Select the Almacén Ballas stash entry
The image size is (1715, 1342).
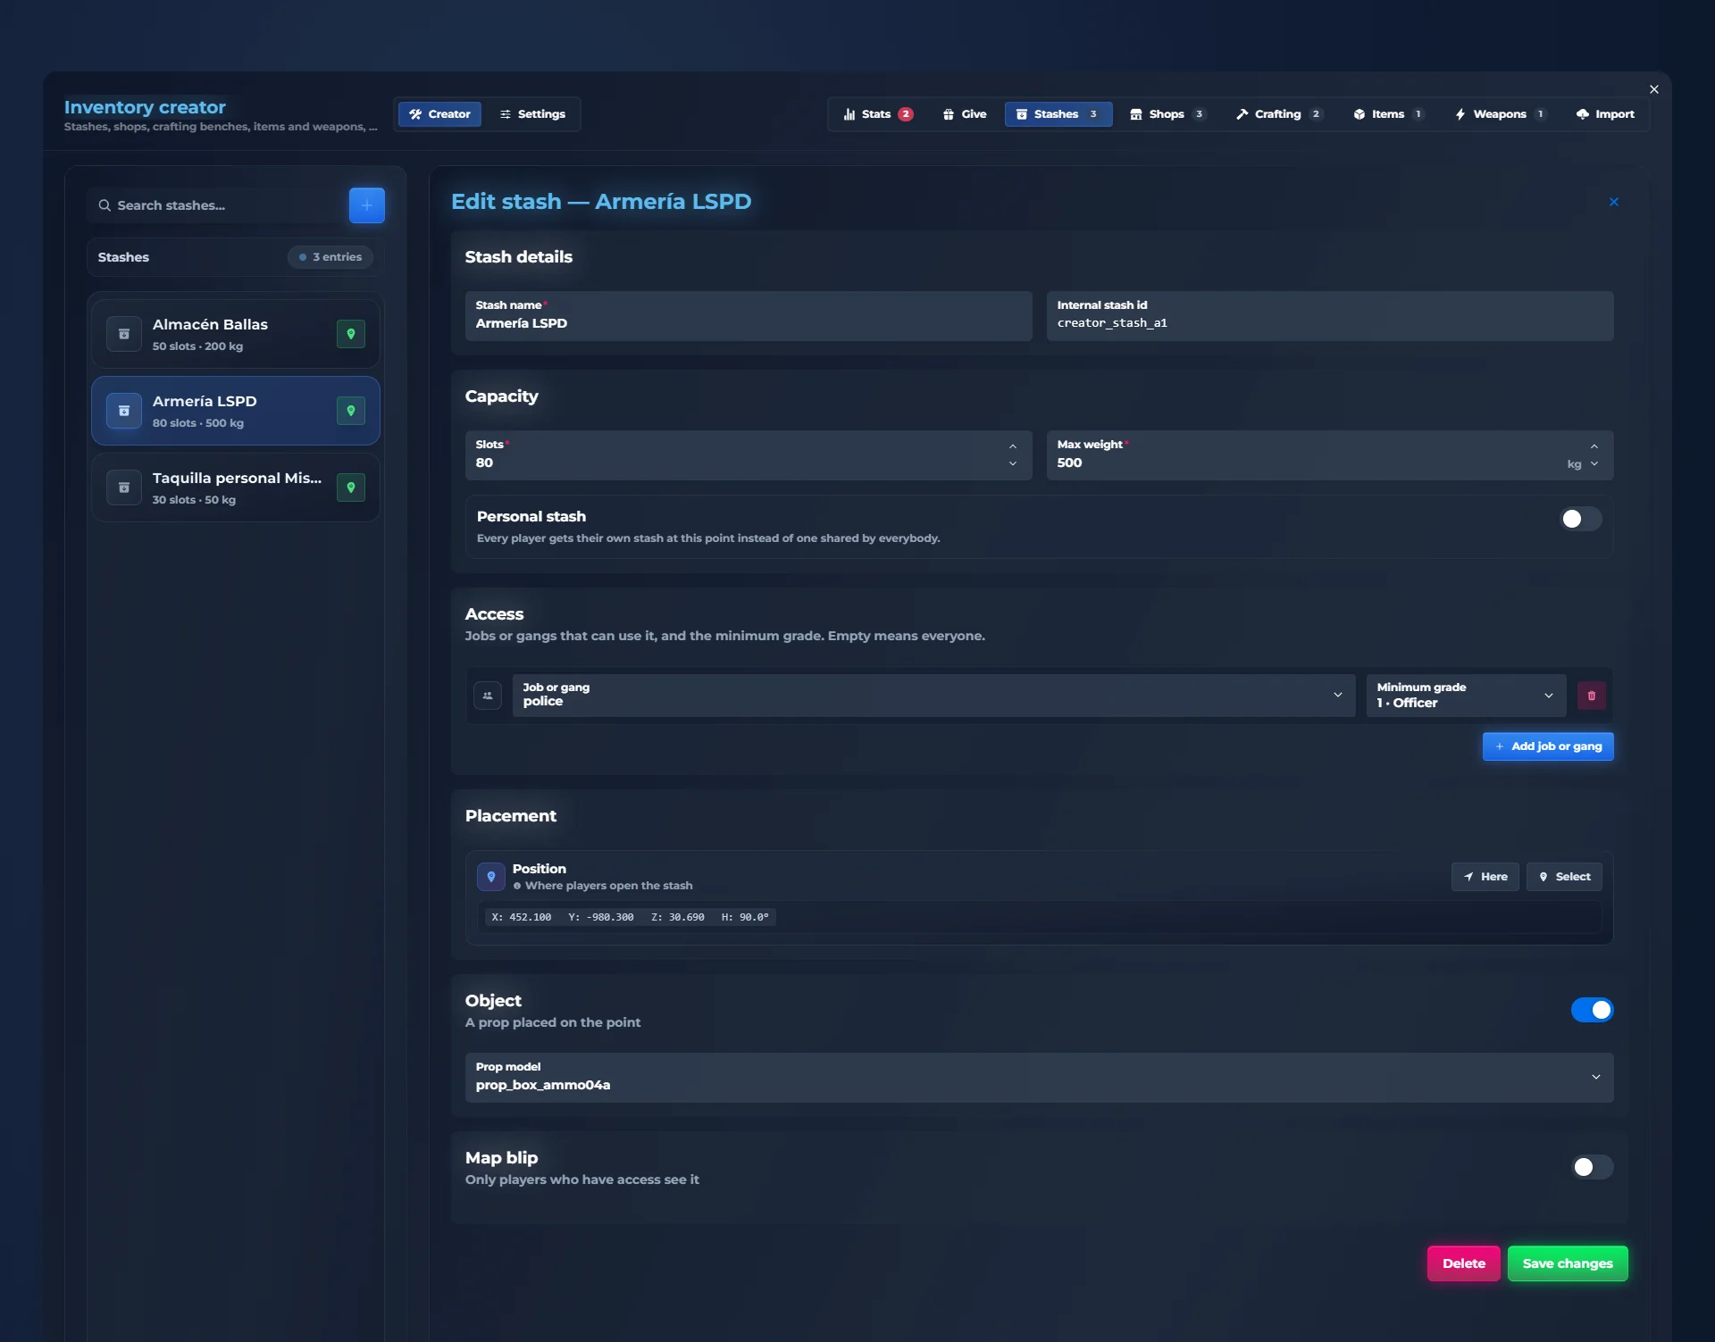[x=236, y=334]
